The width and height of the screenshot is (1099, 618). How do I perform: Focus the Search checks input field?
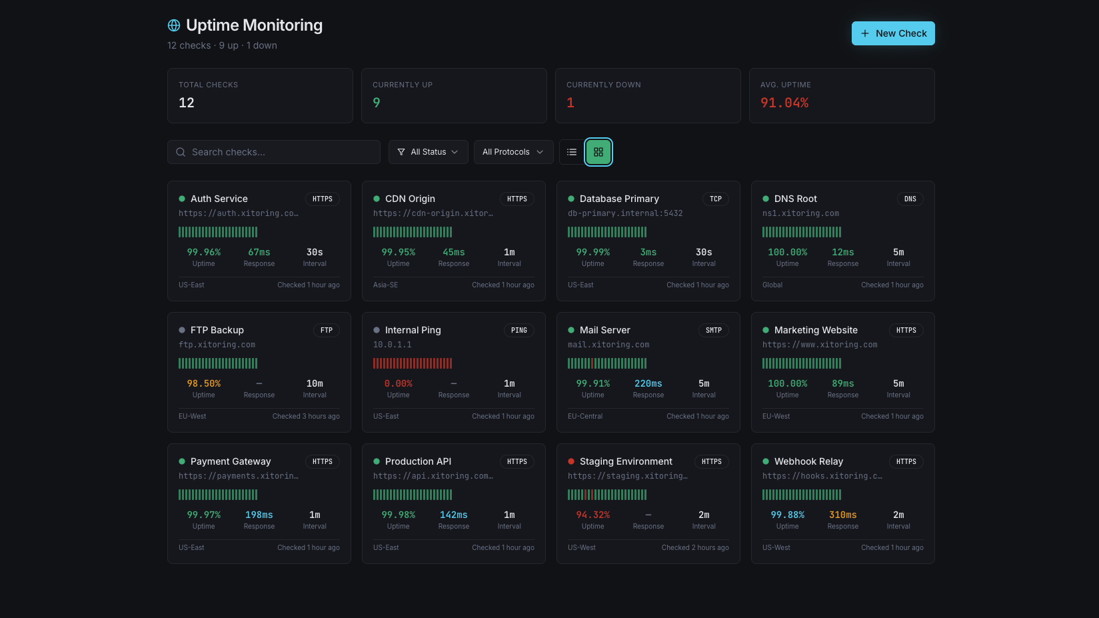pos(280,152)
